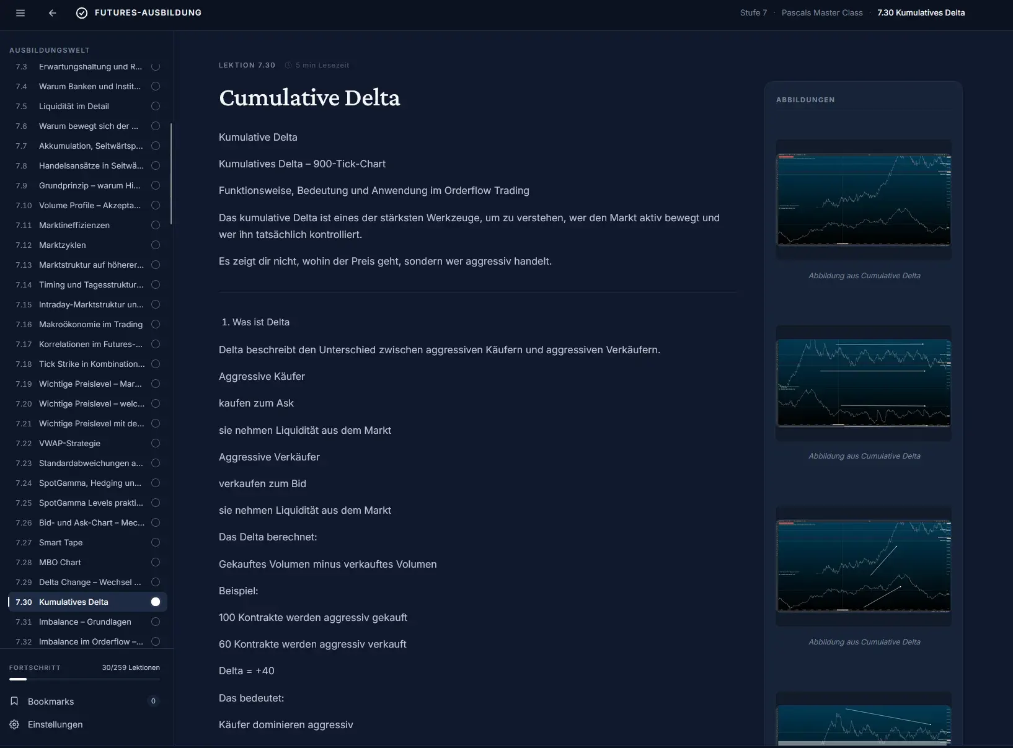This screenshot has height=748, width=1013.
Task: Open lesson 7.20 Wichtige Preislevel – welc...
Action: (x=87, y=403)
